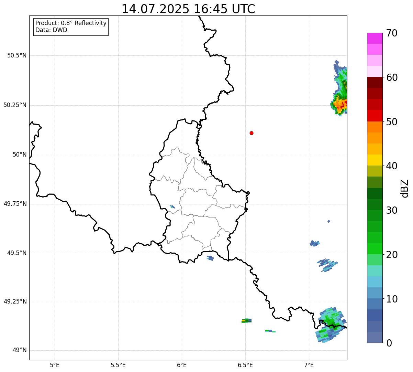Click the small blue echo inside western Luxembourg
Screen dimensions: 413x372
coord(172,206)
